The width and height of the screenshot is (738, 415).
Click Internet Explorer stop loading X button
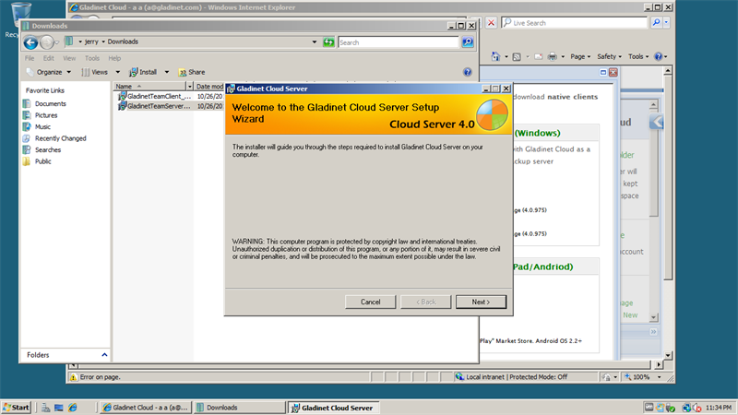tap(491, 22)
